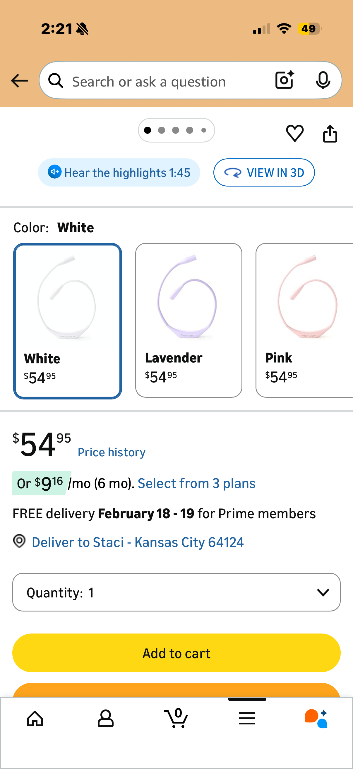Screen dimensions: 353x769
Task: Tap the back arrow icon
Action: coord(19,81)
